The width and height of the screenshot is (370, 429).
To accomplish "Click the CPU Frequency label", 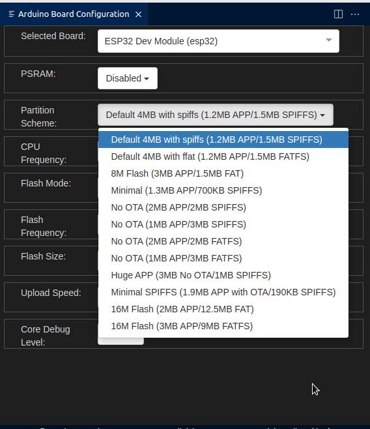I will pos(44,153).
